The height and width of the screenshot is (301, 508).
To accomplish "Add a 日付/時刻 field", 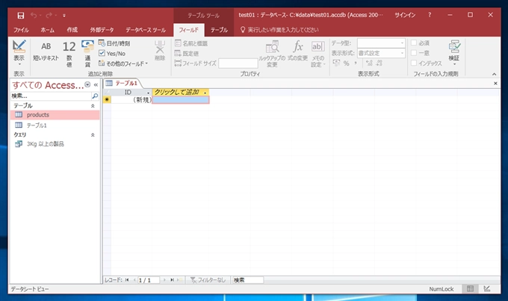I will [x=114, y=43].
